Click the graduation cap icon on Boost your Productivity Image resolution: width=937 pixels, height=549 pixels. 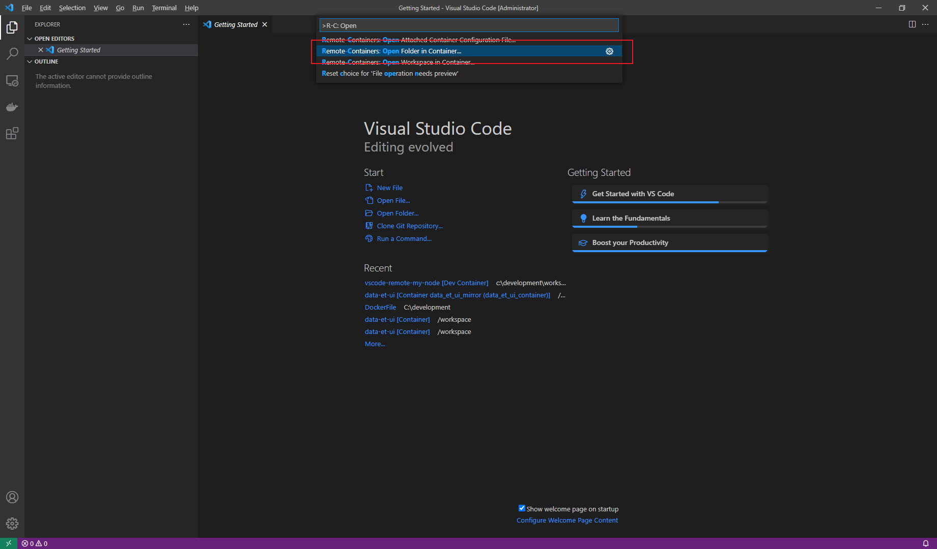(x=583, y=243)
